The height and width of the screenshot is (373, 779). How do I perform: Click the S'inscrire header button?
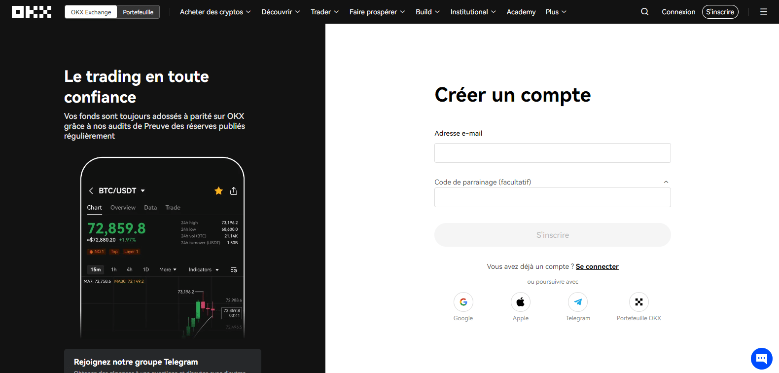point(720,12)
